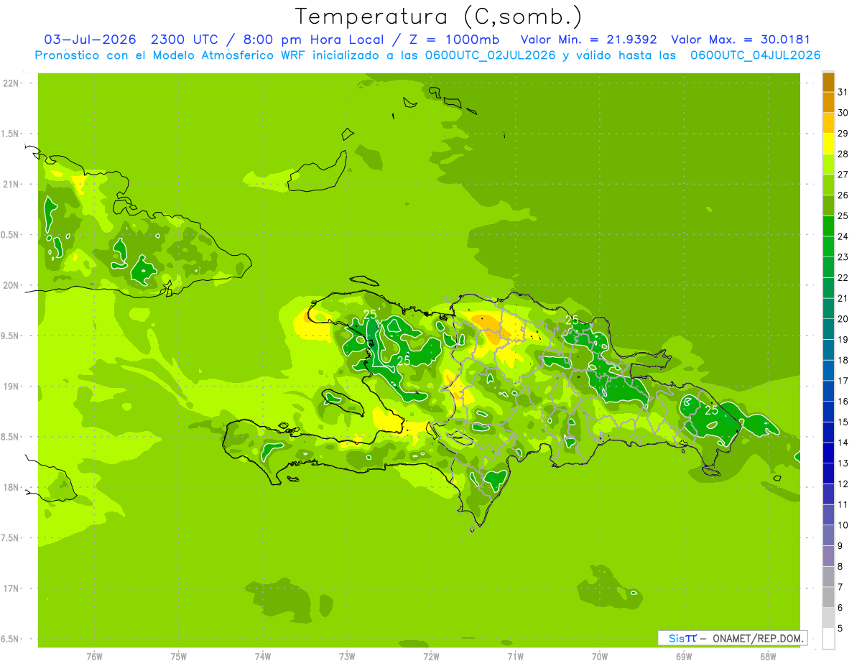Click the "Valor Min. = 21.9392" value

click(x=588, y=40)
